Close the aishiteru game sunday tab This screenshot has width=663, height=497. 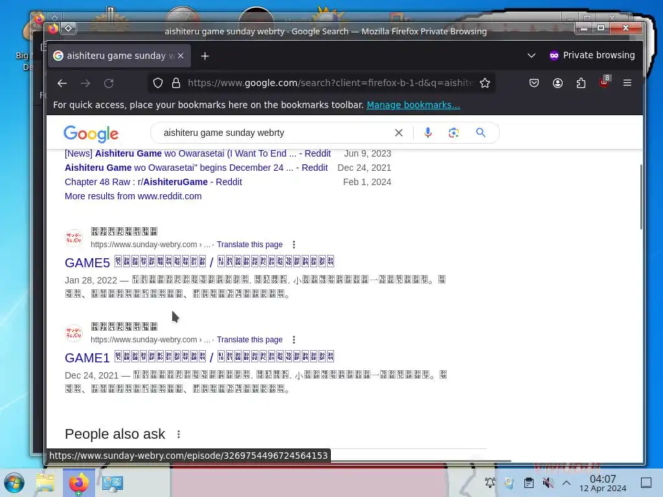point(181,56)
